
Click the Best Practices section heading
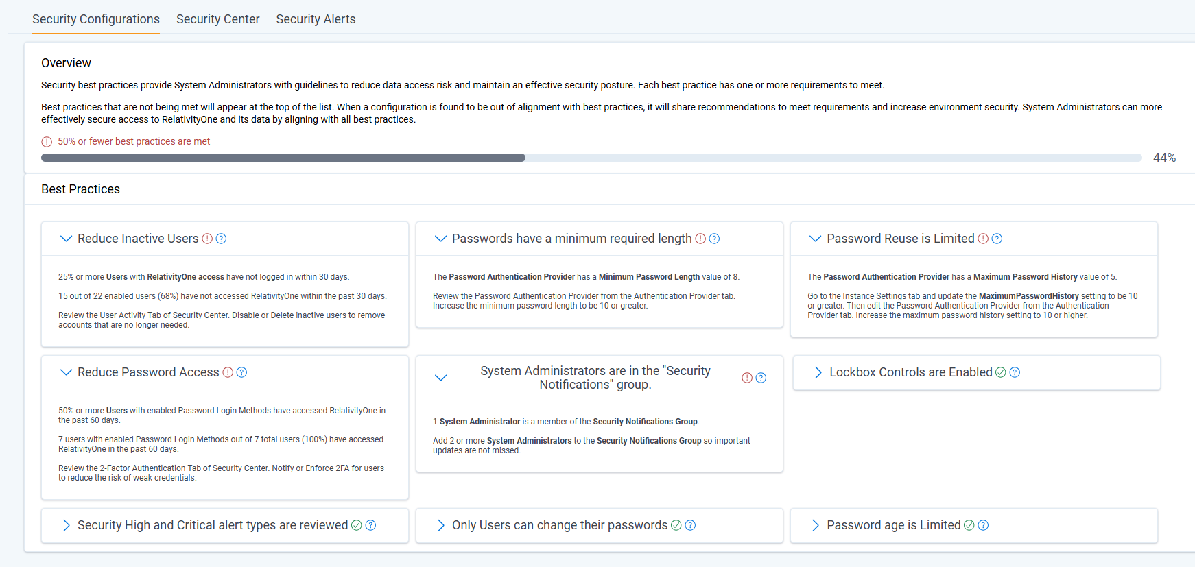[x=80, y=189]
